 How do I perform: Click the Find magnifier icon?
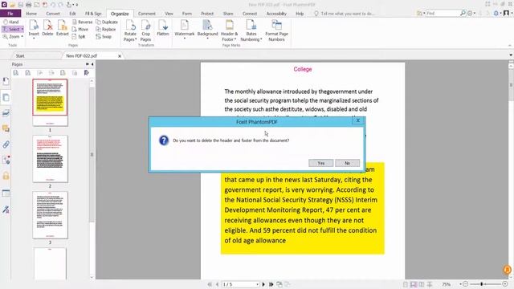[x=463, y=13]
